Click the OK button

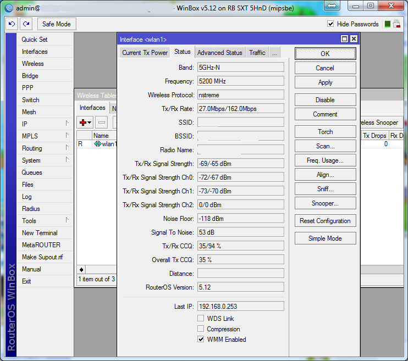point(326,54)
